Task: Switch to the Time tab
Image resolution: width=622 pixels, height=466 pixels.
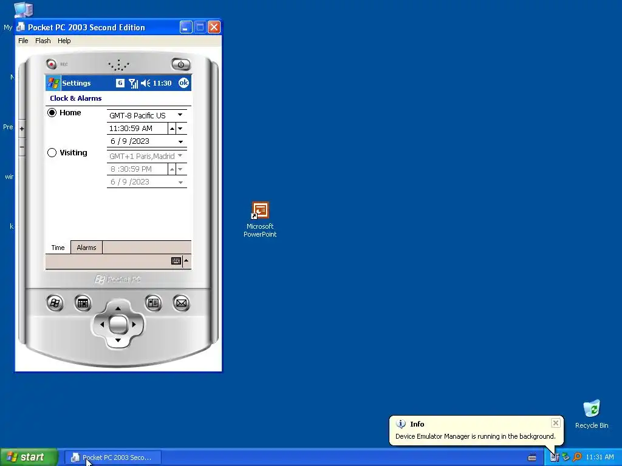Action: [x=58, y=248]
